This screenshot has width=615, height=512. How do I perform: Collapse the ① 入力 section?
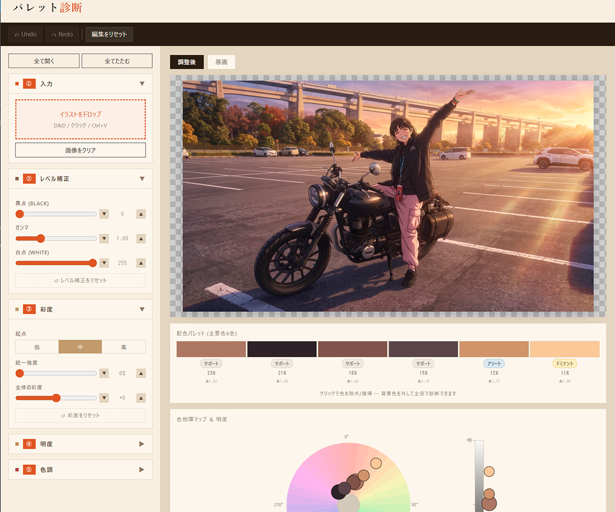click(x=80, y=83)
